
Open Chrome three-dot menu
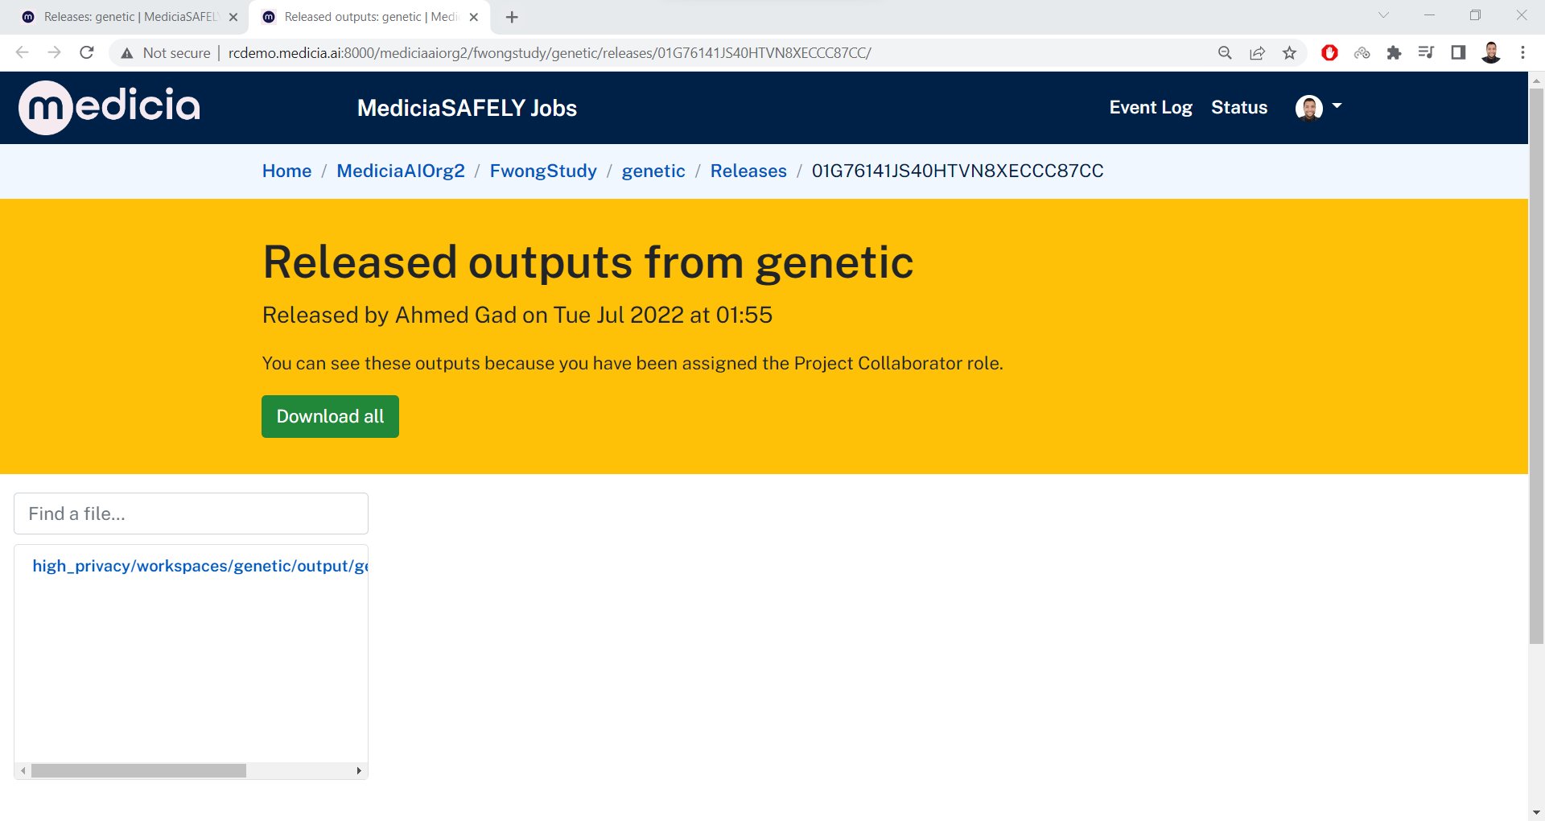coord(1522,53)
